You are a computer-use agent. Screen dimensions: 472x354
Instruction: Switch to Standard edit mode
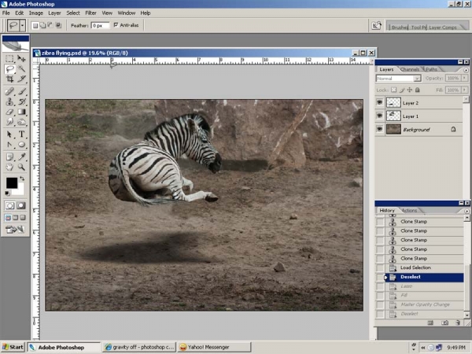(9, 205)
